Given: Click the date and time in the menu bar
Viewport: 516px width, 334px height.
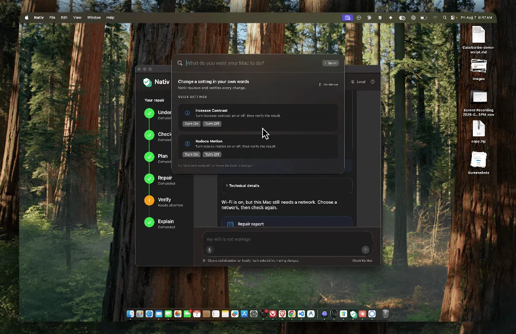Looking at the screenshot, I should [477, 18].
